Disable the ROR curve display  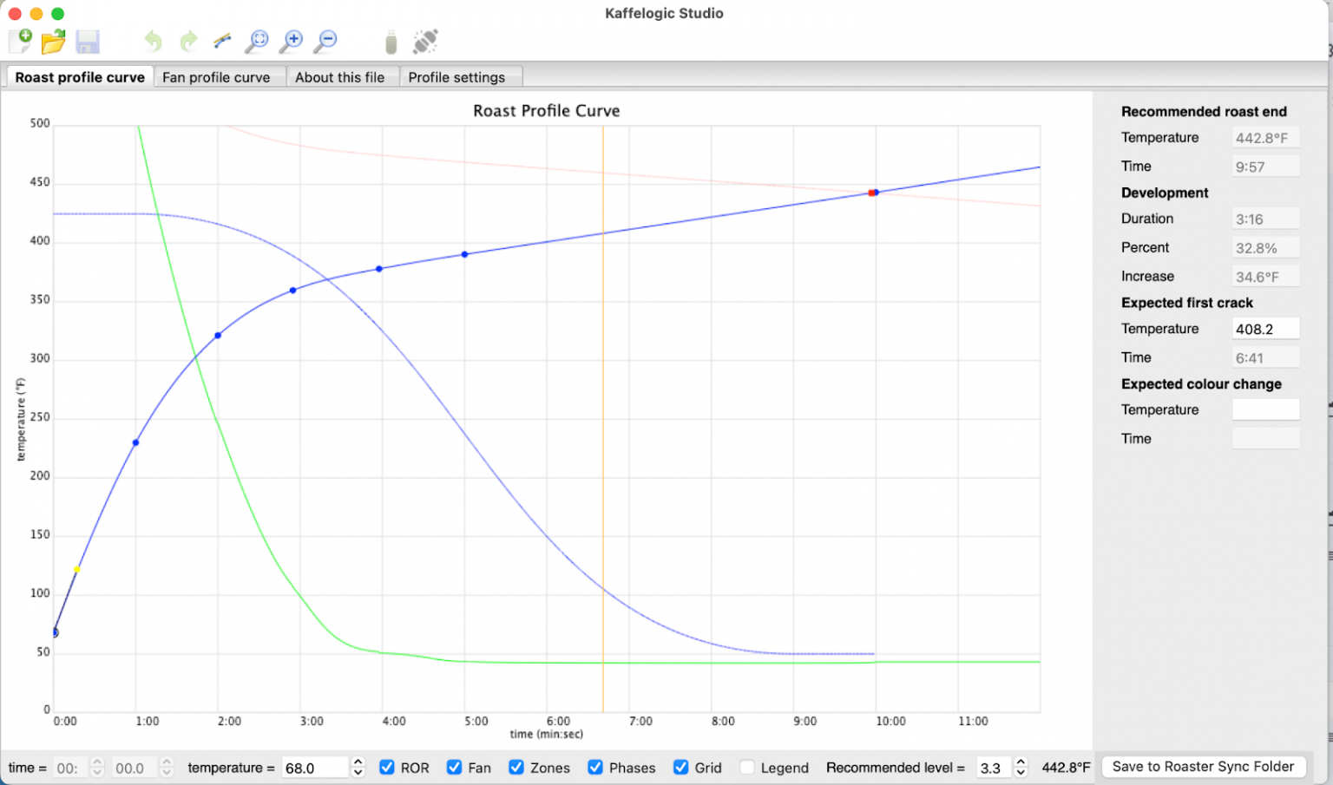tap(386, 767)
